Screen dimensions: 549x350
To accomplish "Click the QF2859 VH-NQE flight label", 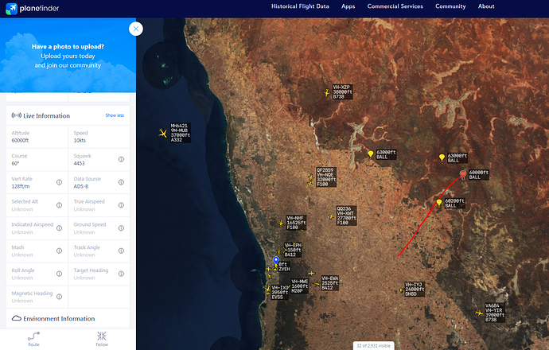I will pos(326,177).
